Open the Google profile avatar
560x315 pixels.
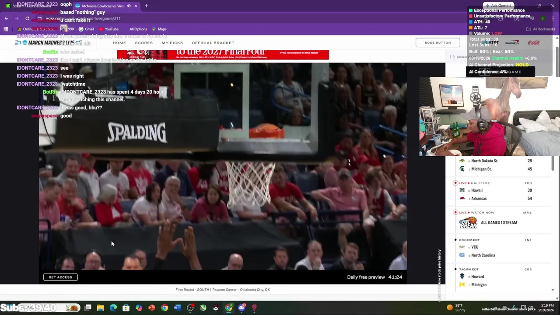(542, 18)
